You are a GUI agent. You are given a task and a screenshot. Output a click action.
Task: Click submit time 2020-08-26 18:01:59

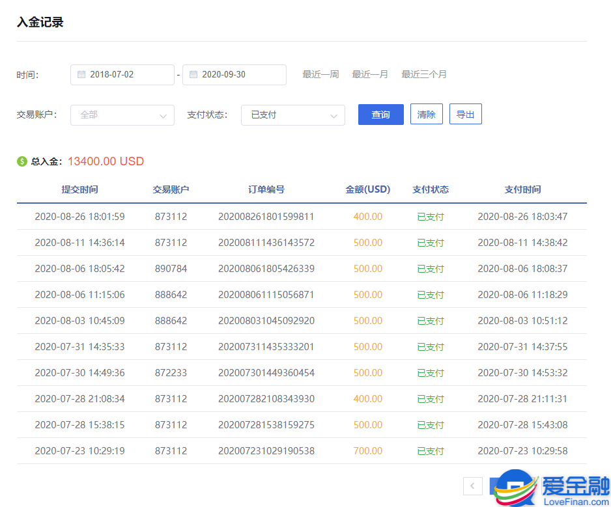pos(80,217)
